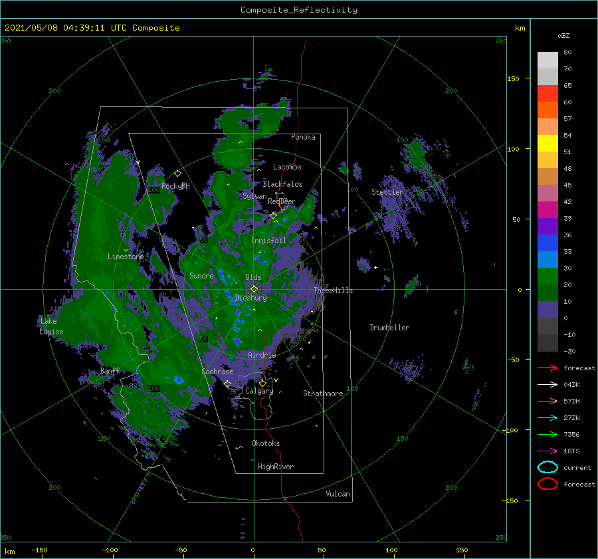Click the Didsbury label
Screen dimensions: 598x559
coord(250,298)
